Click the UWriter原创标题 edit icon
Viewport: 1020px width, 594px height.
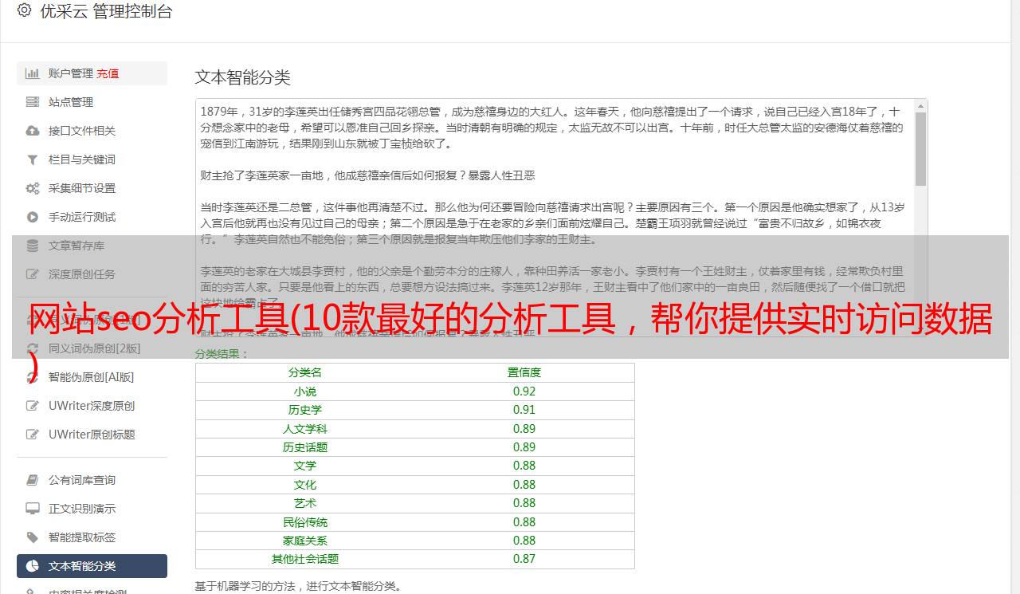click(x=33, y=435)
